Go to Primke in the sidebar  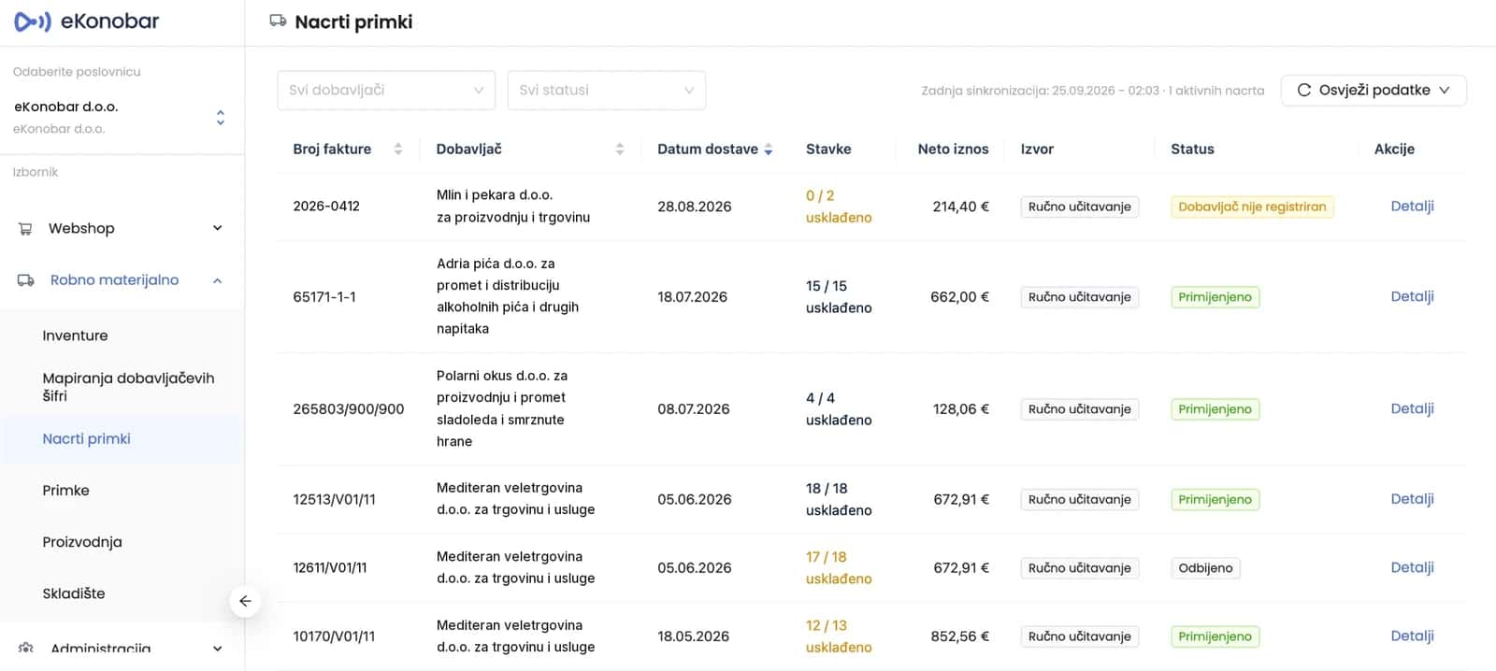pyautogui.click(x=65, y=490)
